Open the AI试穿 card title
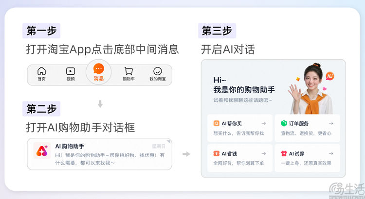 pyautogui.click(x=296, y=154)
